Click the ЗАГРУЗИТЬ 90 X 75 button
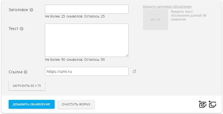The width and height of the screenshot is (223, 114). pyautogui.click(x=27, y=86)
